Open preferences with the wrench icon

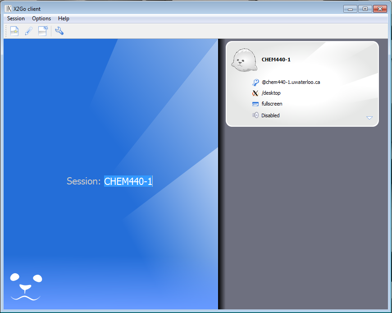coord(59,31)
